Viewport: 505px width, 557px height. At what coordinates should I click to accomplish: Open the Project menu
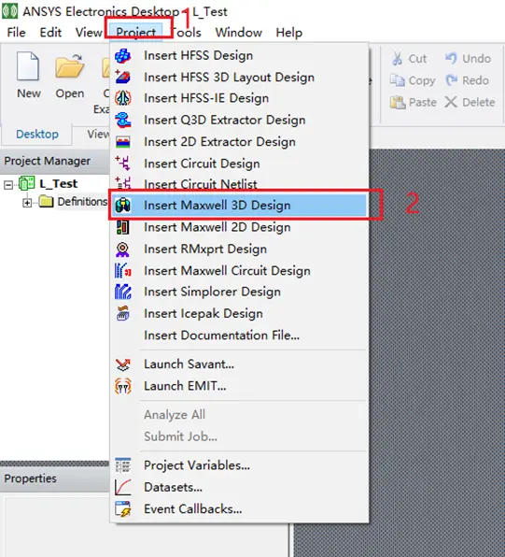click(136, 33)
